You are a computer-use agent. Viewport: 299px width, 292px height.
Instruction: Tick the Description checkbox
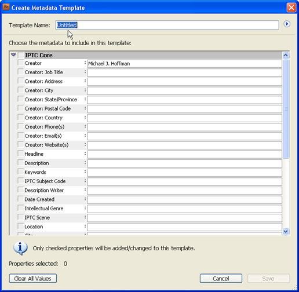click(x=20, y=163)
